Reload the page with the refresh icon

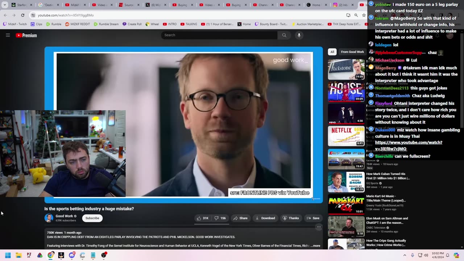pyautogui.click(x=22, y=15)
